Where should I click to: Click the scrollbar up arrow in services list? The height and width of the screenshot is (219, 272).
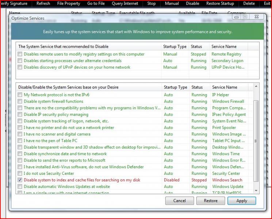pos(256,87)
